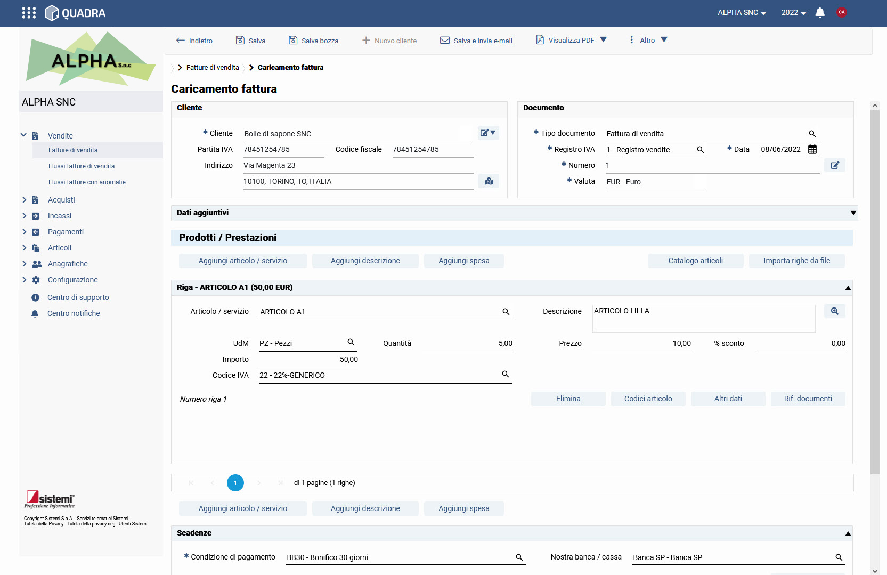Open Catalogo articoli
The width and height of the screenshot is (887, 575).
[x=696, y=261]
